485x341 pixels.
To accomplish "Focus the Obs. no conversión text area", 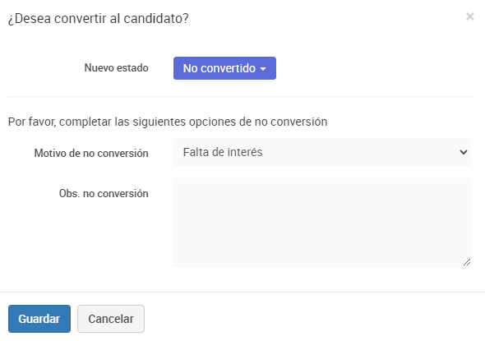I will point(322,223).
